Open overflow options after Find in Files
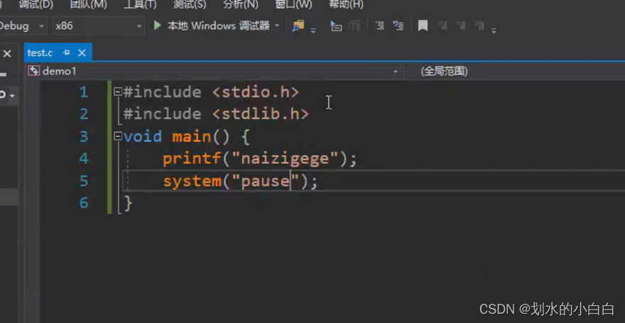625x323 pixels. [x=313, y=31]
